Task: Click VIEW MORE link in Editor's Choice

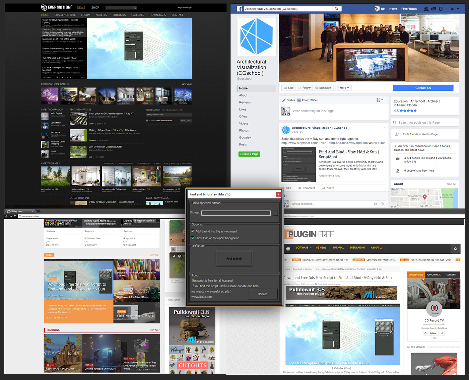Action: coord(187,84)
